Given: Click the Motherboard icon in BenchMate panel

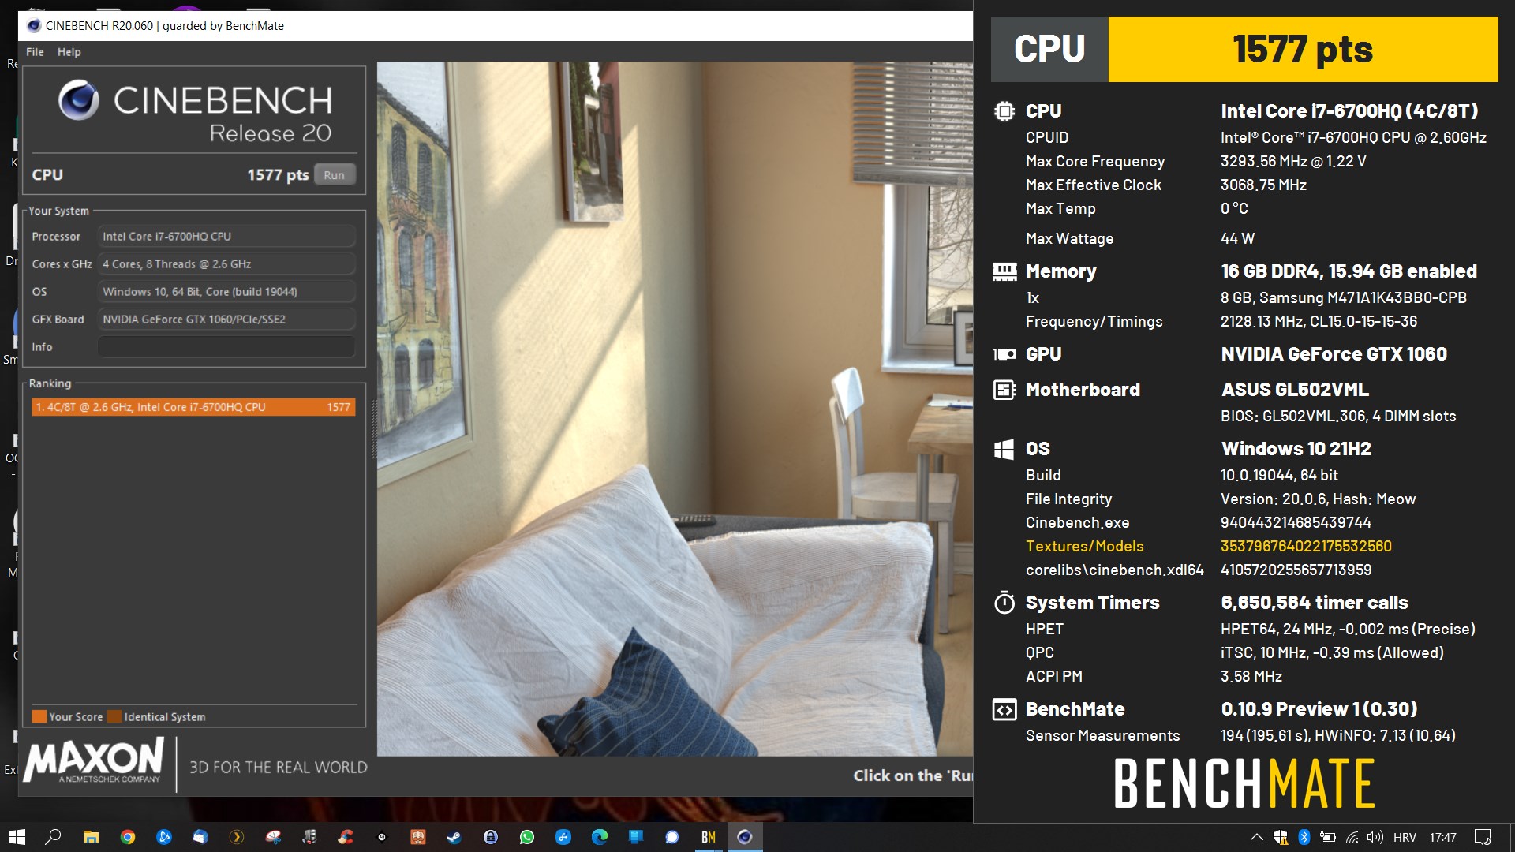Looking at the screenshot, I should (x=1004, y=390).
